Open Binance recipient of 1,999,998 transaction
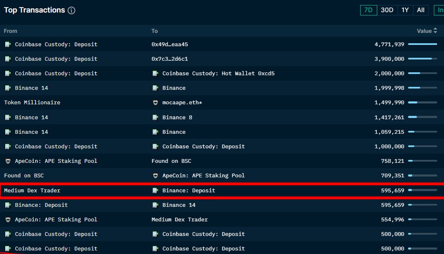 pyautogui.click(x=174, y=88)
